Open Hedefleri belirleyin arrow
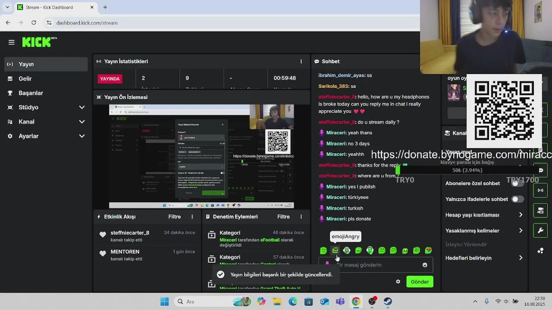 tap(521, 258)
